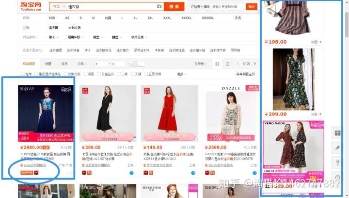Switch to list view layout icon
The height and width of the screenshot is (198, 349).
coord(227,64)
